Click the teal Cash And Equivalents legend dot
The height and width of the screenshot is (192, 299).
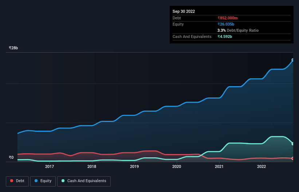(x=63, y=181)
